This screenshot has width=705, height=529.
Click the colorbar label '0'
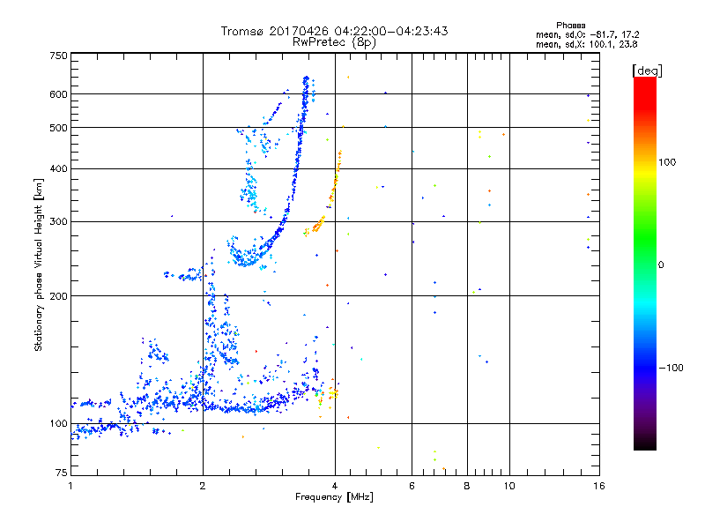661,265
